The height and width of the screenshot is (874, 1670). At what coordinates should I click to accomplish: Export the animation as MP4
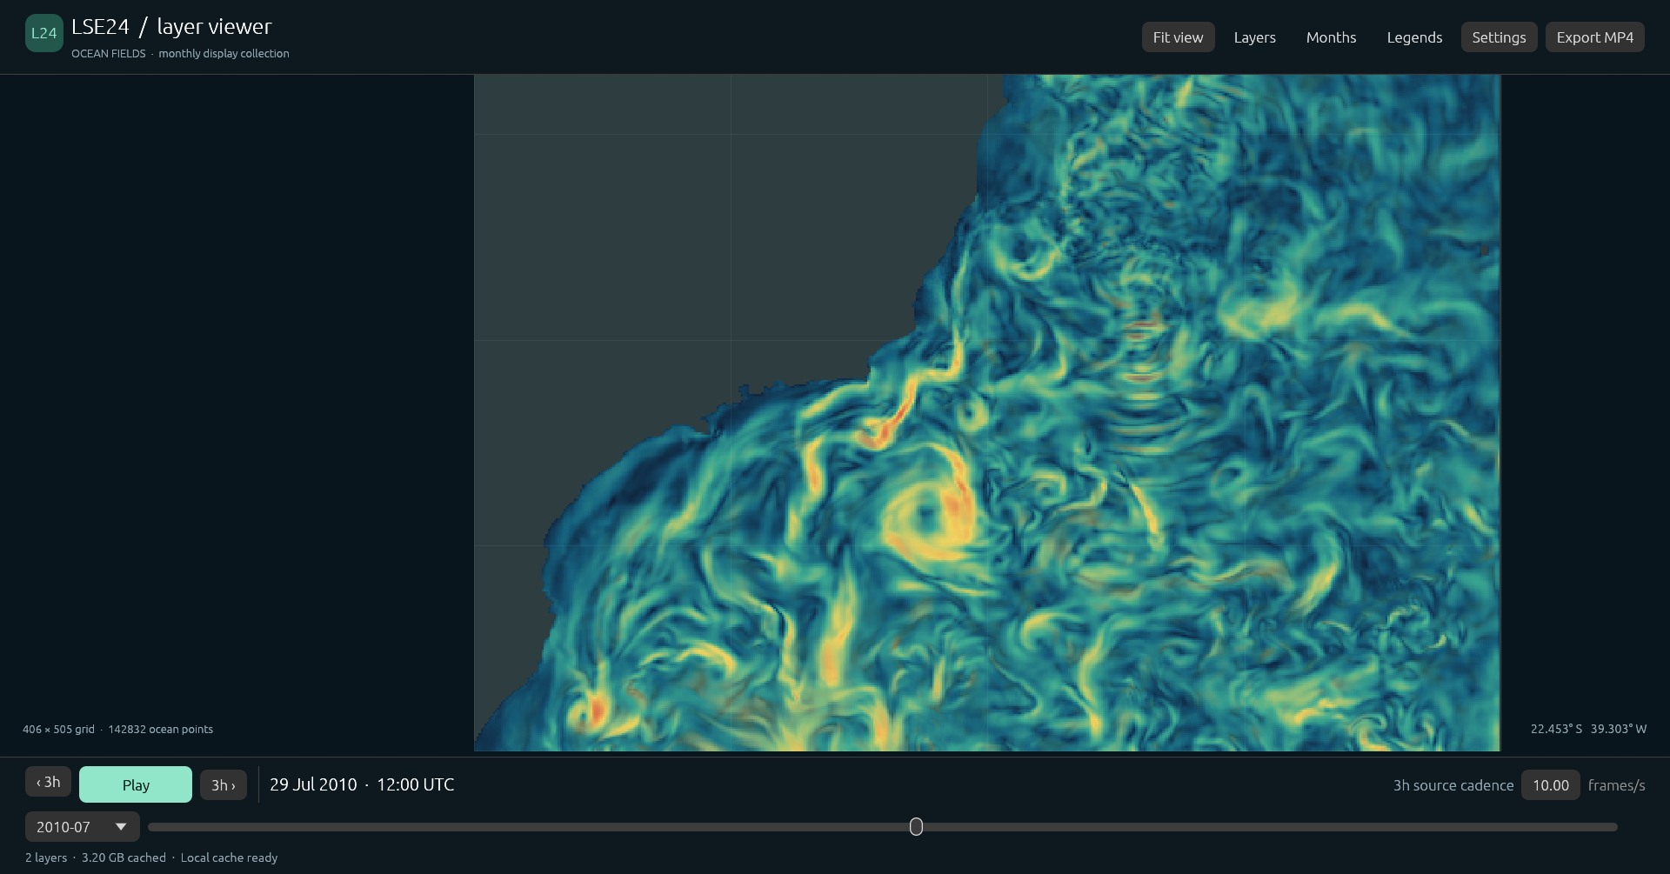point(1594,37)
